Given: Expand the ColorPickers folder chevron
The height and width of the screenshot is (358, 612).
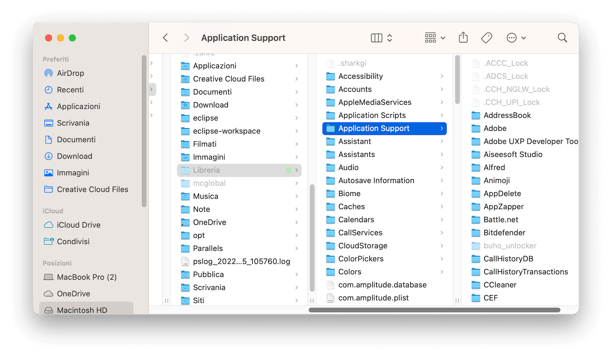Looking at the screenshot, I should (442, 259).
